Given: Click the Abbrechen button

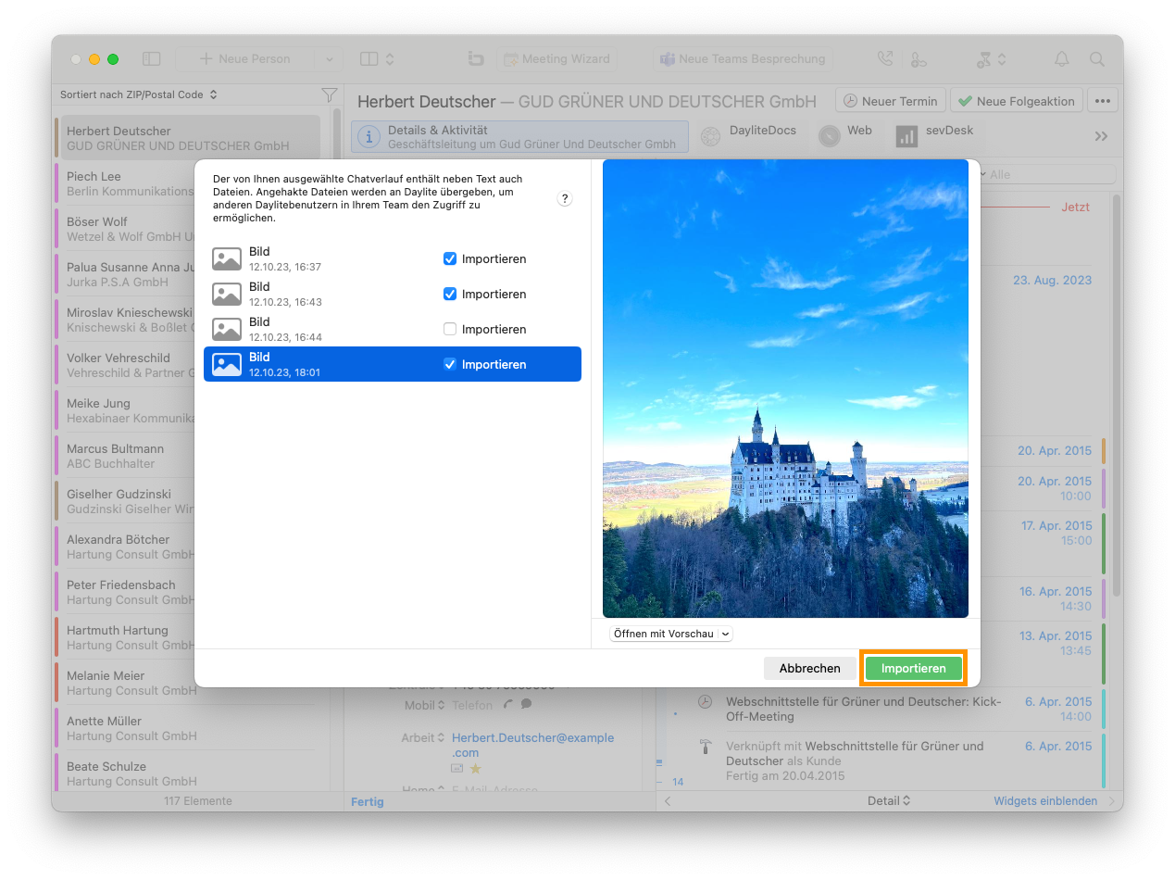Looking at the screenshot, I should [810, 668].
